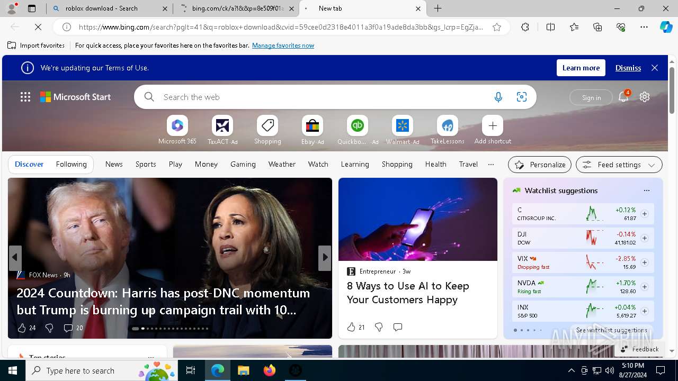678x381 pixels.
Task: Start voice search with microphone icon
Action: pyautogui.click(x=498, y=97)
